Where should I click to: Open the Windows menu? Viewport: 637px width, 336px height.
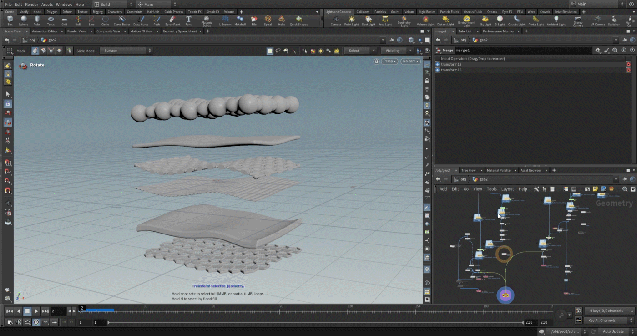[64, 4]
